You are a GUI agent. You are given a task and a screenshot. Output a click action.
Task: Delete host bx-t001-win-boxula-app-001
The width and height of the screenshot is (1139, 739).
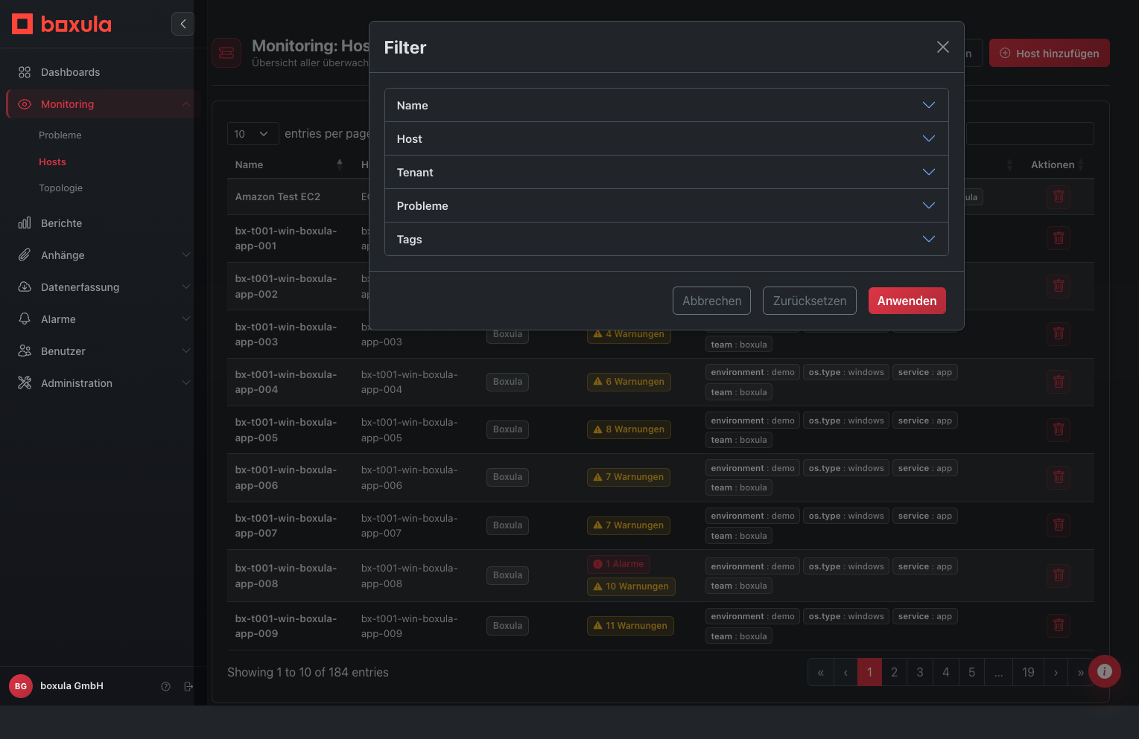(1059, 238)
